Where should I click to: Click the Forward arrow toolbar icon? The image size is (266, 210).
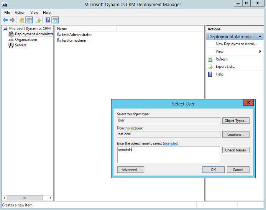point(12,20)
